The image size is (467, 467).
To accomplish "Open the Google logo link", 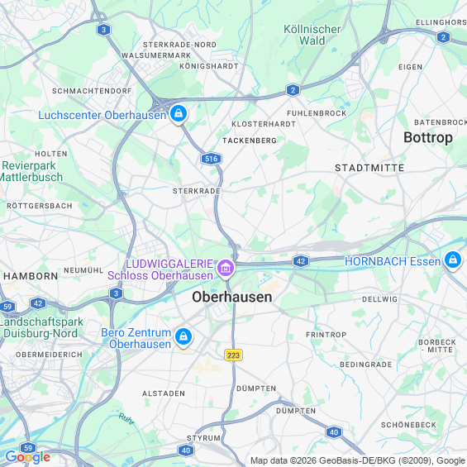I will [28, 457].
